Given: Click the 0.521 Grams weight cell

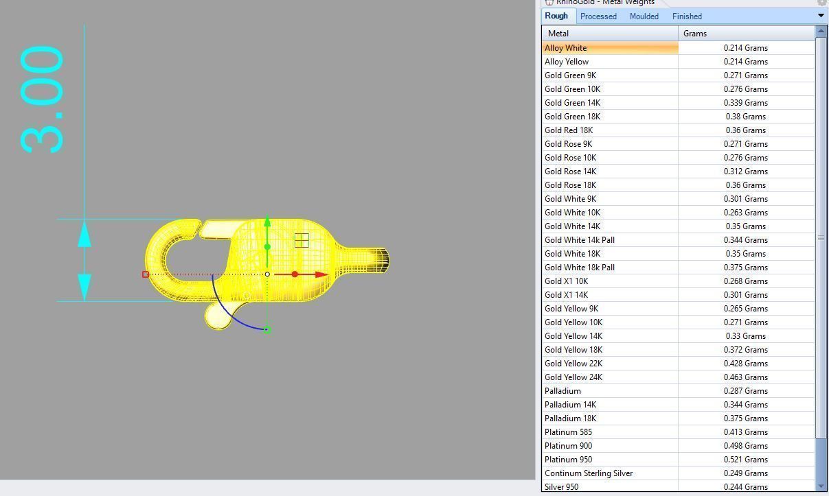Looking at the screenshot, I should tap(746, 460).
